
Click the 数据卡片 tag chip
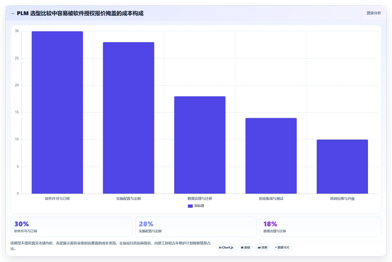tap(282, 247)
